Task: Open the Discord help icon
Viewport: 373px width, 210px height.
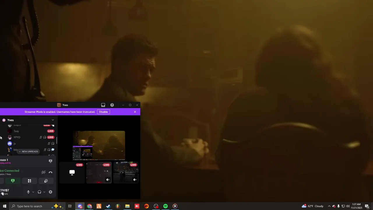Action: [112, 105]
